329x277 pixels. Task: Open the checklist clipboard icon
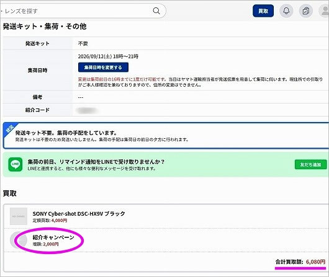pyautogui.click(x=305, y=11)
